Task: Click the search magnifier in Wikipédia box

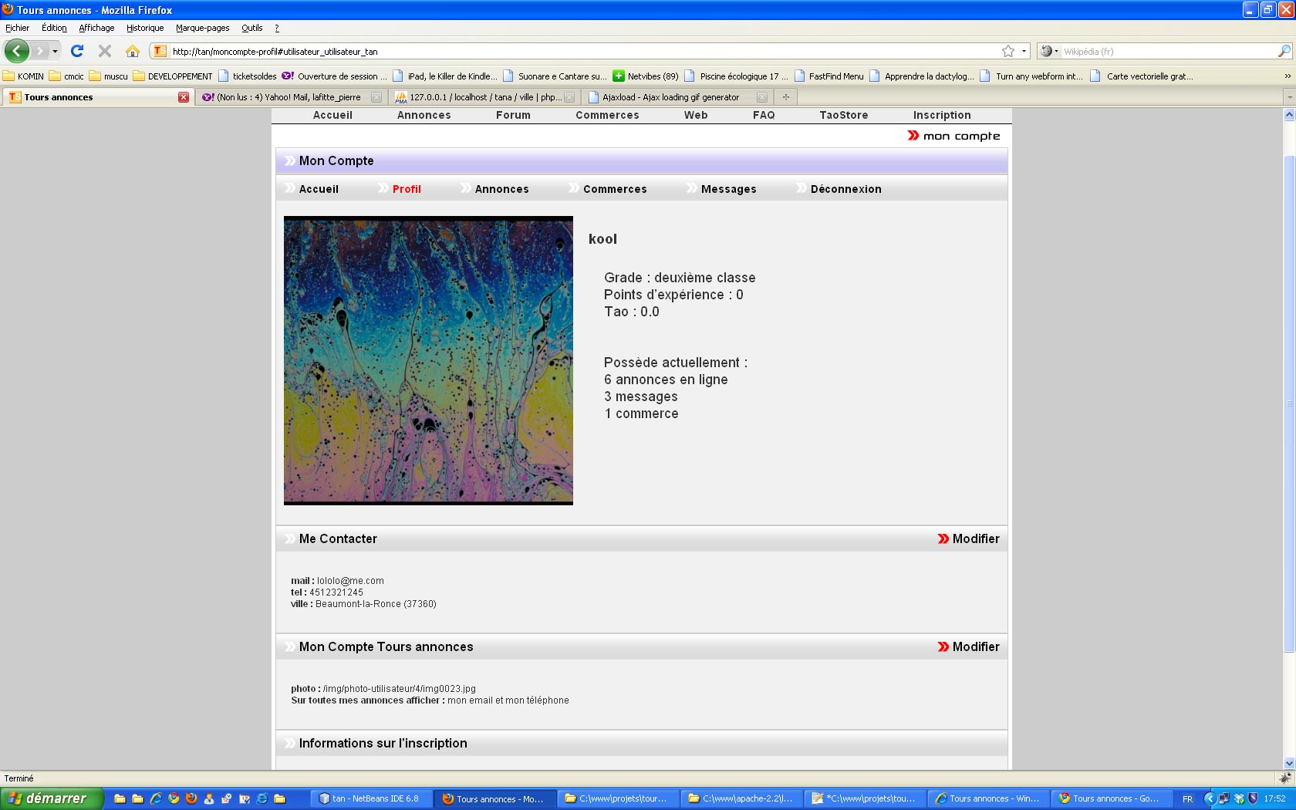Action: click(x=1284, y=51)
